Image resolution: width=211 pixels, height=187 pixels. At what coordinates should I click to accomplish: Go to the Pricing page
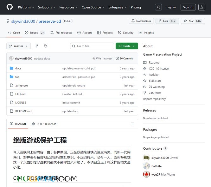[x=136, y=7]
